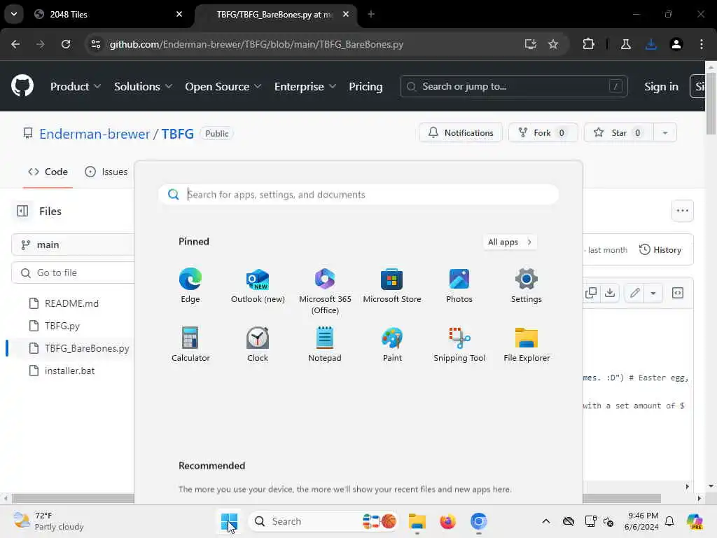This screenshot has height=538, width=717.
Task: Open Paint app
Action: point(392,344)
